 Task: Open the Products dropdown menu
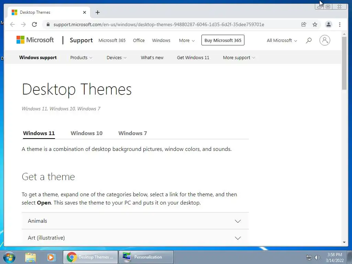tap(81, 57)
